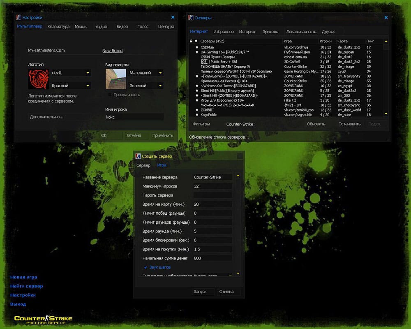Click the shield icon beside ZOMBIII server
Viewport: 411px width, 329px height.
(197, 110)
